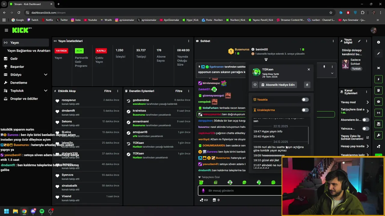
Task: Open the user avatar menu in the top right
Action: (374, 30)
